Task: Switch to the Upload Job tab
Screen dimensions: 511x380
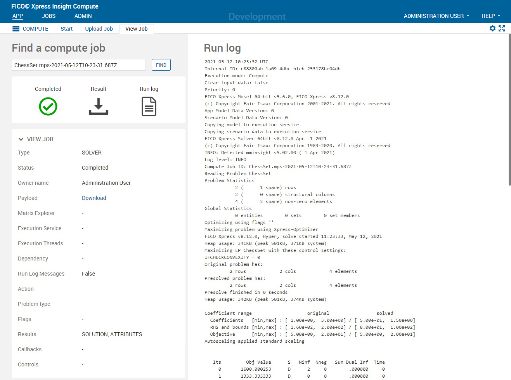Action: [99, 29]
